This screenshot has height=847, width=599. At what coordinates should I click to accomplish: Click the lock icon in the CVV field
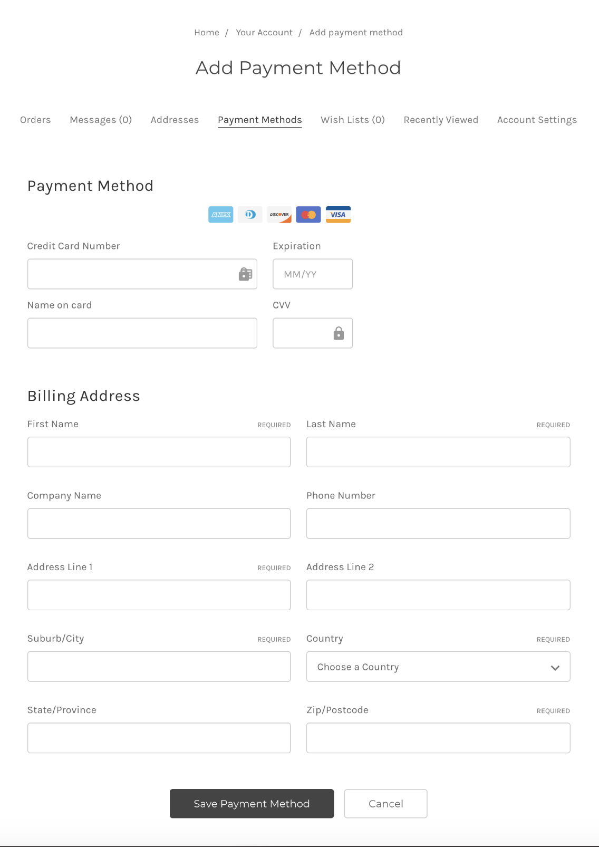pyautogui.click(x=339, y=333)
